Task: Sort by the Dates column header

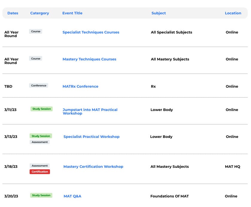Action: (13, 13)
